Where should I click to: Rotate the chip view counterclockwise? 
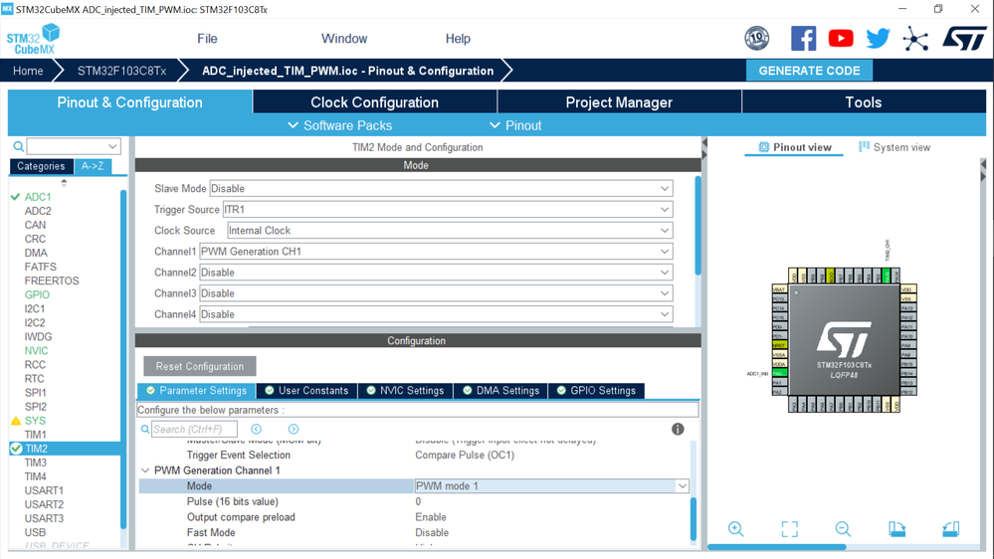click(950, 528)
